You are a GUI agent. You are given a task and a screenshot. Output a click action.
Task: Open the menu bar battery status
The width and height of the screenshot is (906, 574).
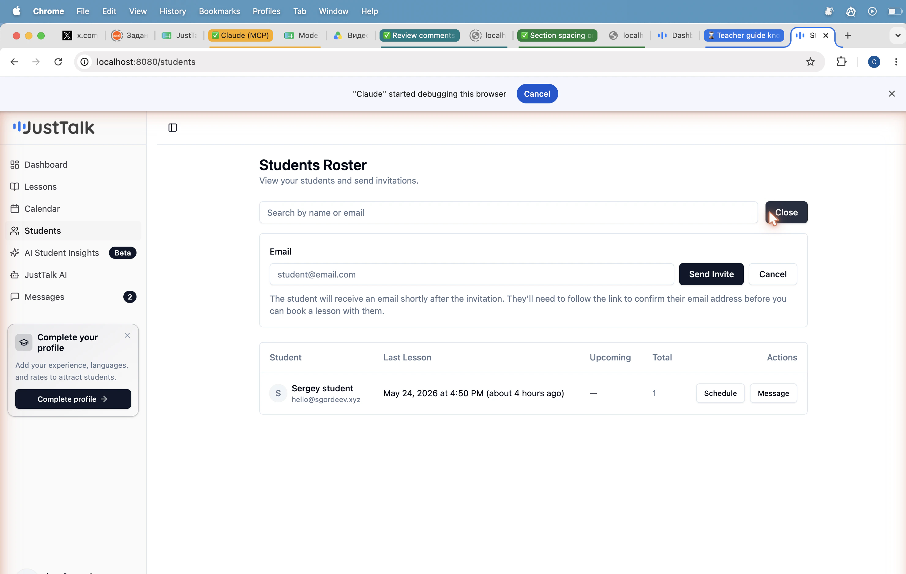pyautogui.click(x=895, y=11)
